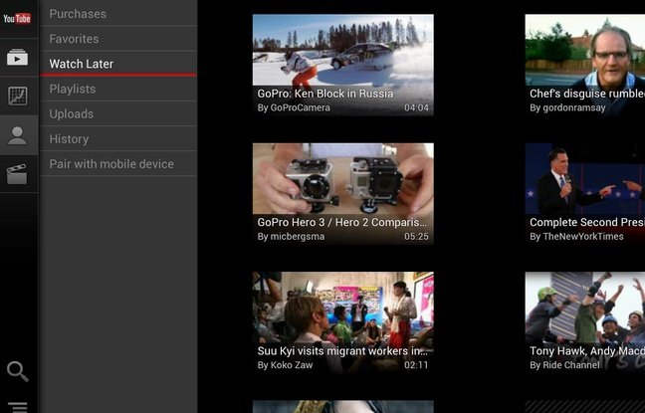This screenshot has height=413, width=645.
Task: Select the Watch Later menu item
Action: 118,64
